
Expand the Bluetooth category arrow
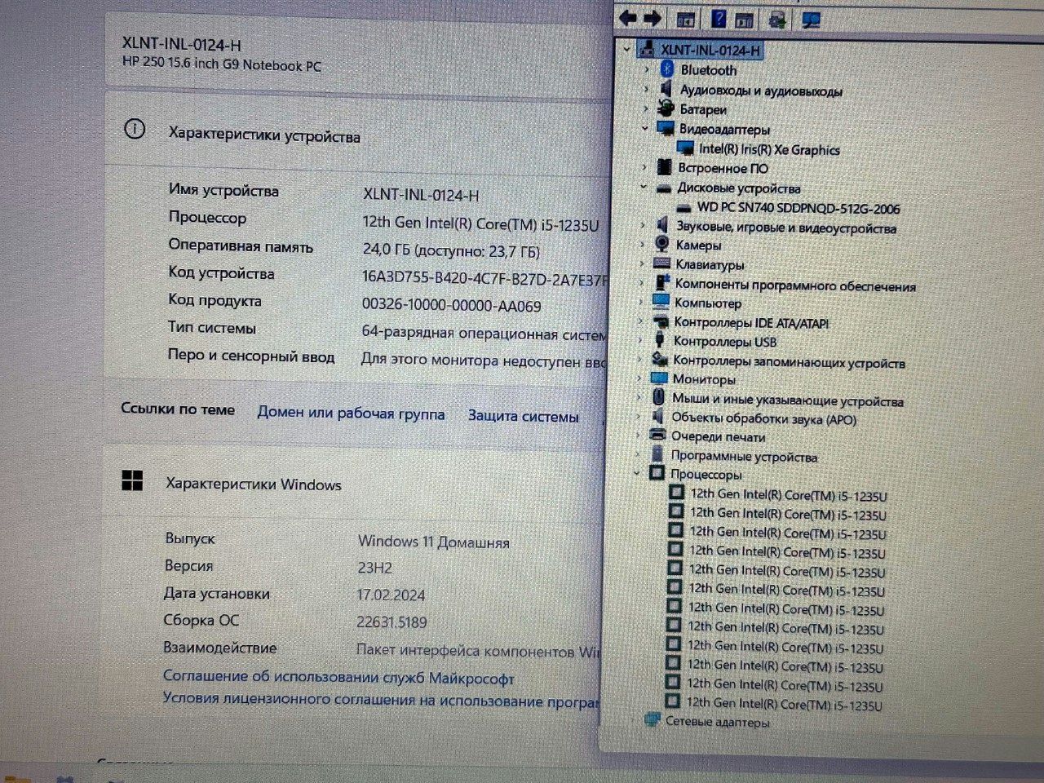pos(647,69)
